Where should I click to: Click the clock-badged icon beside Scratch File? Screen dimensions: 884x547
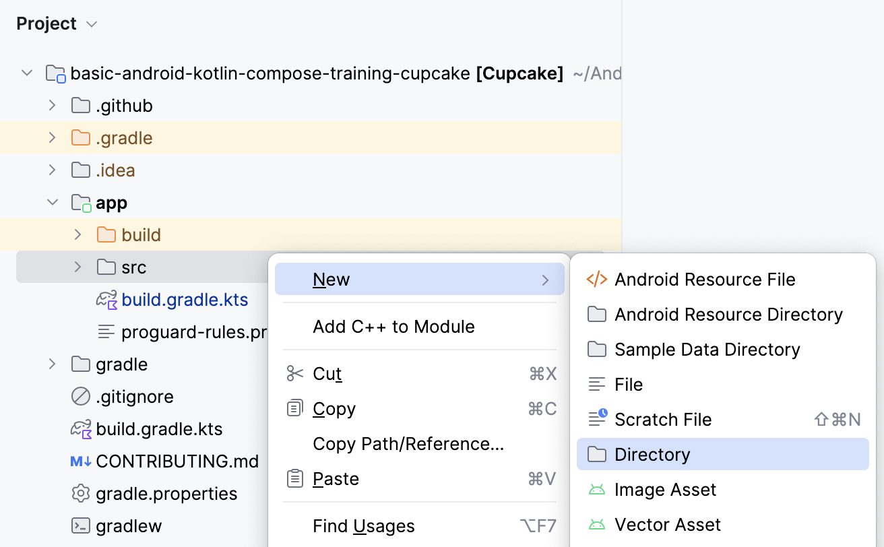(x=597, y=419)
